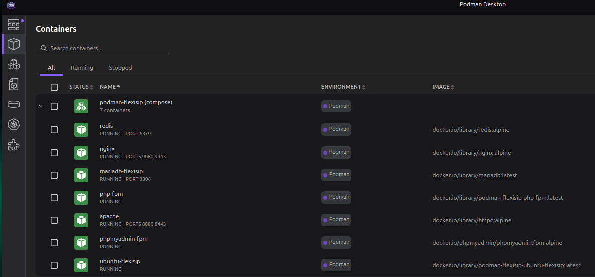Open the Images sidebar icon
The width and height of the screenshot is (595, 277).
coord(13,84)
